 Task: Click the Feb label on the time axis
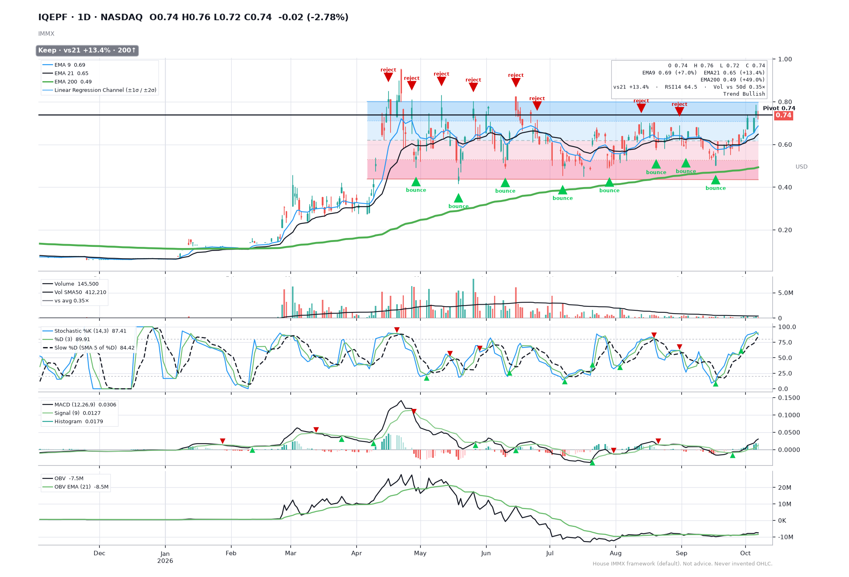231,553
